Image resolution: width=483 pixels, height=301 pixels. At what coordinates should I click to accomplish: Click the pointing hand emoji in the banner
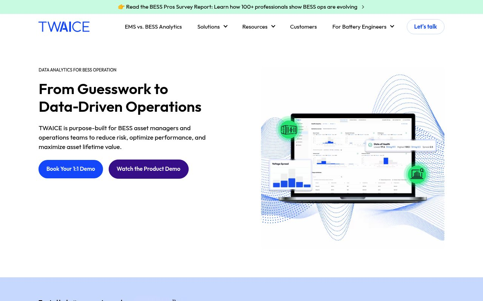click(121, 7)
